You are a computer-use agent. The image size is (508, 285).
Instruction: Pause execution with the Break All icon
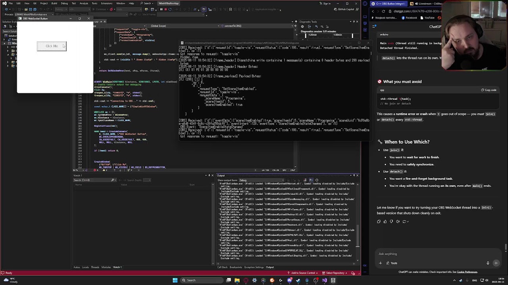point(162,9)
